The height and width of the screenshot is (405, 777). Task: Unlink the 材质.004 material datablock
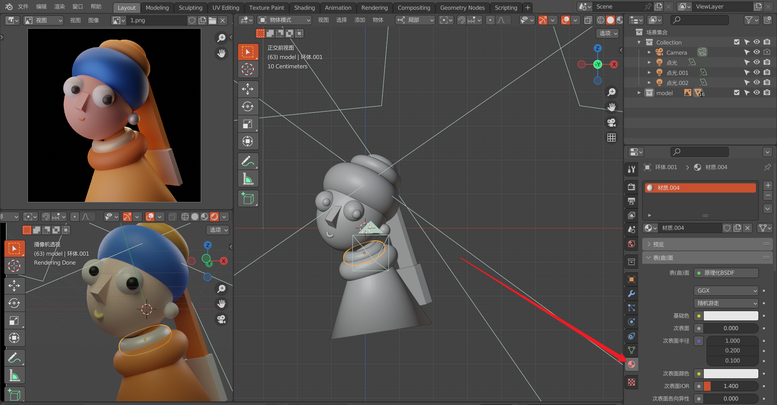pos(747,228)
